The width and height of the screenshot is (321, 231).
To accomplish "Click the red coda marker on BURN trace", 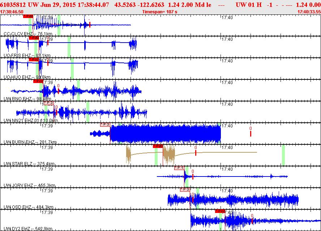I will pyautogui.click(x=251, y=134).
